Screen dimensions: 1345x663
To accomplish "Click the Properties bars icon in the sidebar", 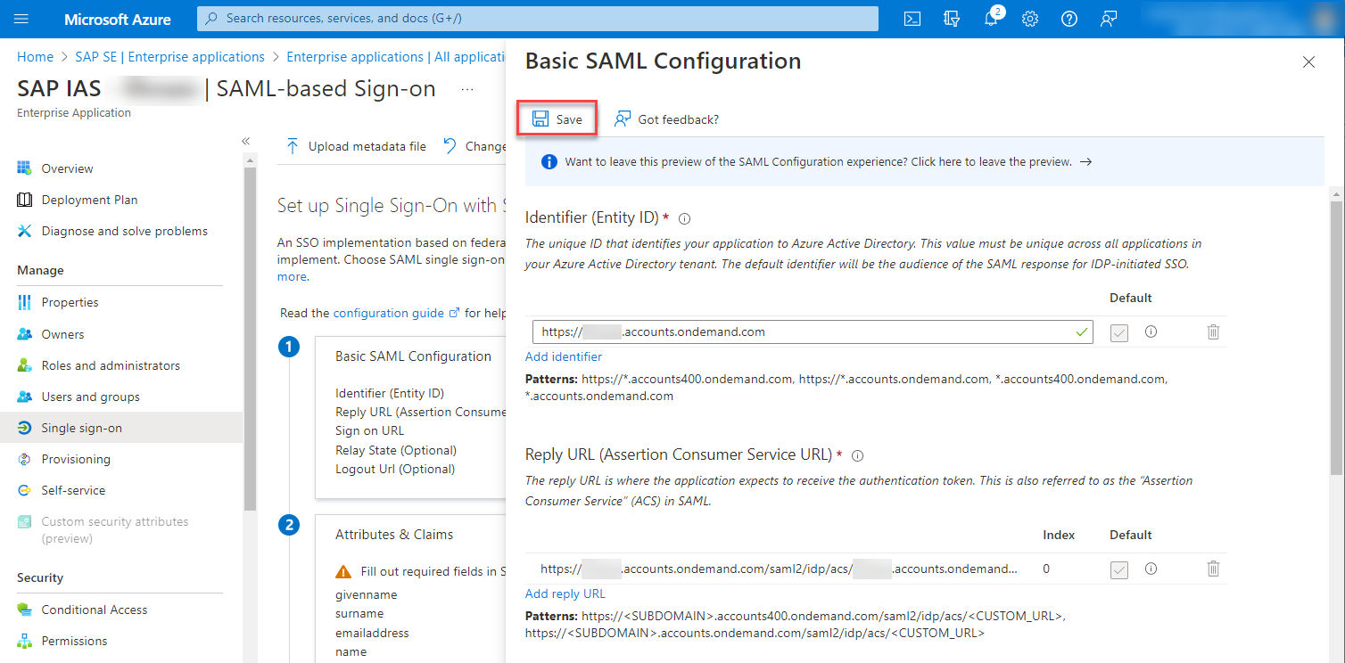I will pyautogui.click(x=24, y=302).
